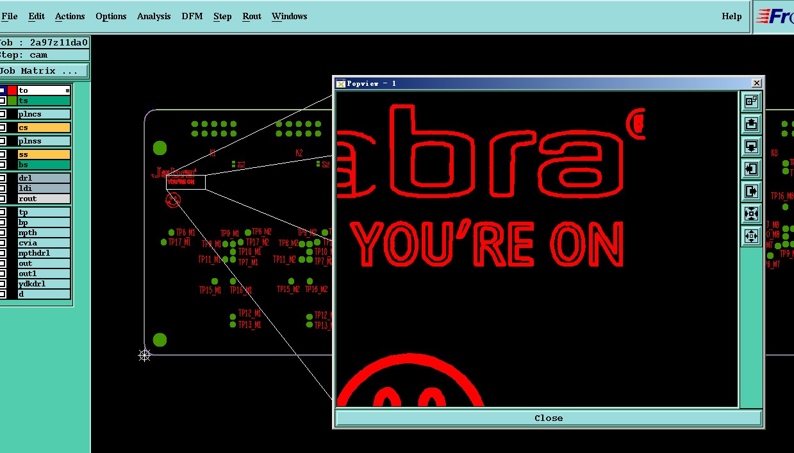Image resolution: width=794 pixels, height=453 pixels.
Task: Click the TP12_M1 test point label
Action: [249, 313]
